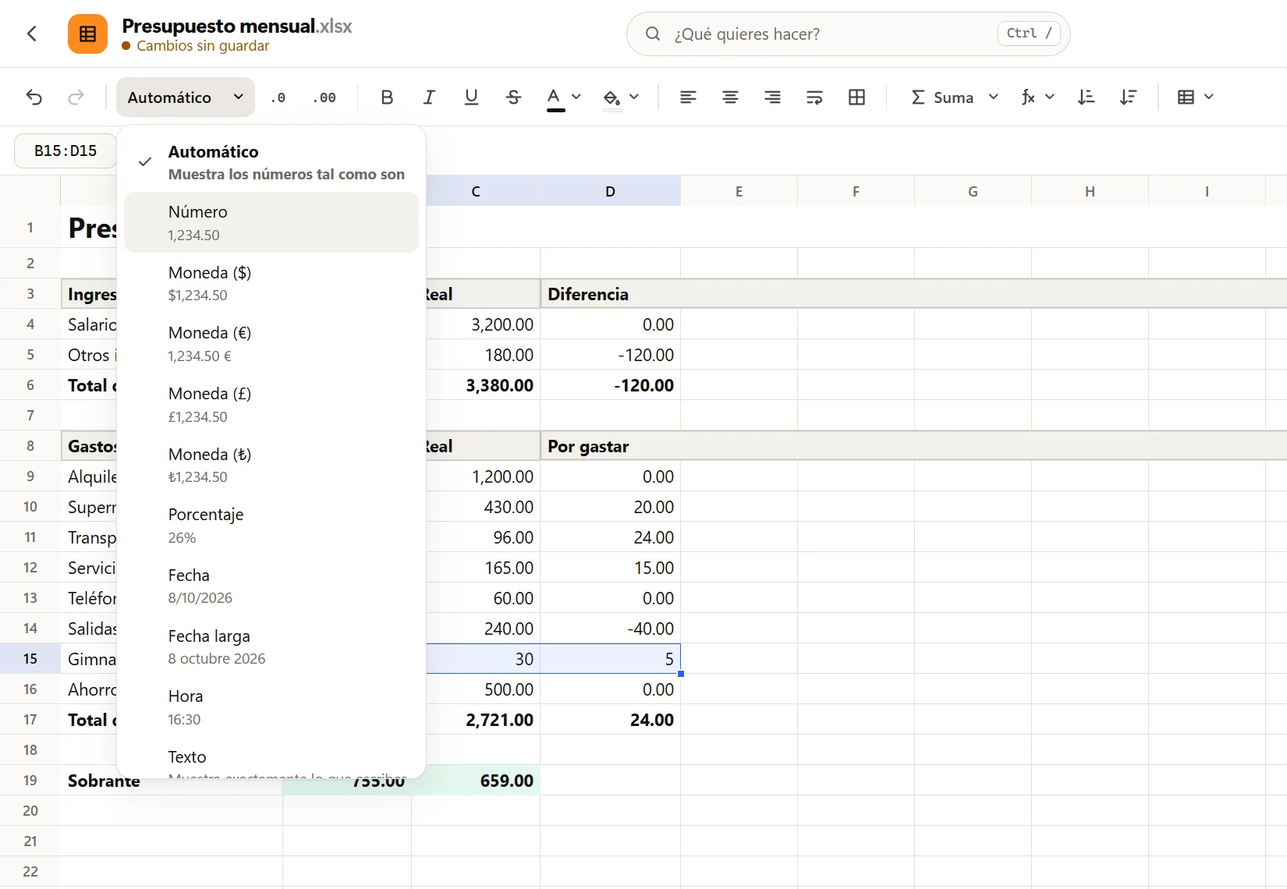Toggle strikethrough formatting
The image size is (1287, 889).
513,97
